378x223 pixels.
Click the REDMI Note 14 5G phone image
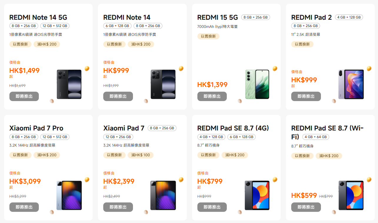(x=69, y=84)
